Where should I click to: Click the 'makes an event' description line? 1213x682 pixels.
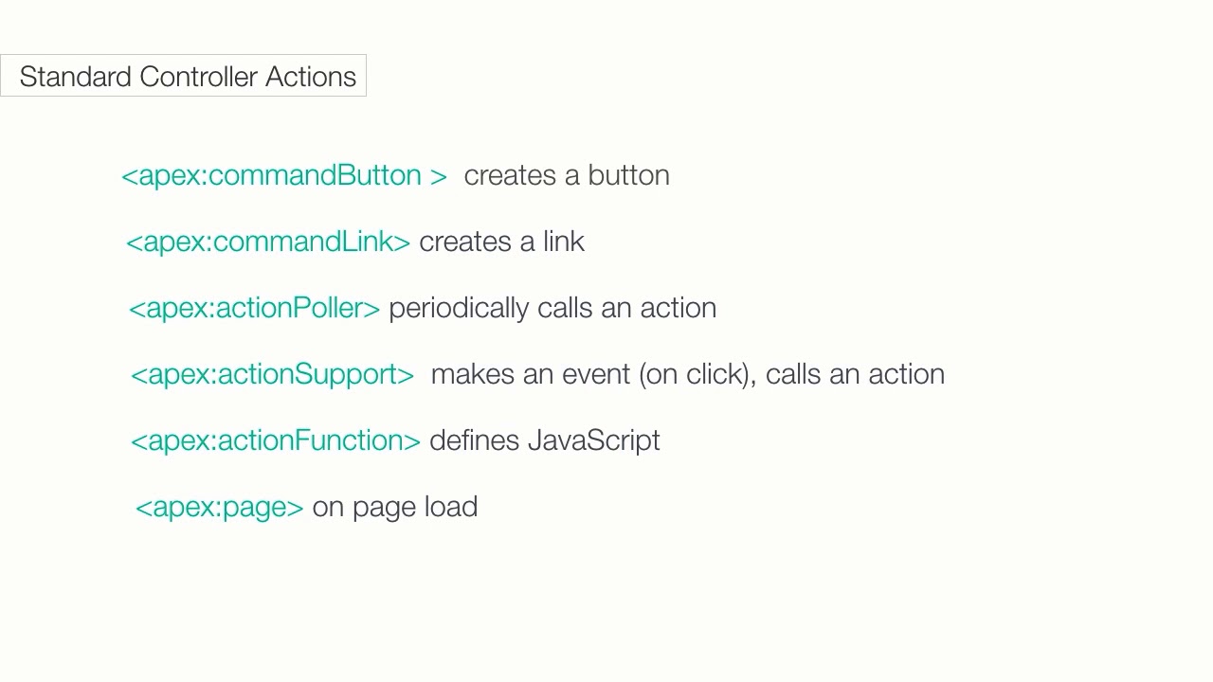(x=688, y=374)
